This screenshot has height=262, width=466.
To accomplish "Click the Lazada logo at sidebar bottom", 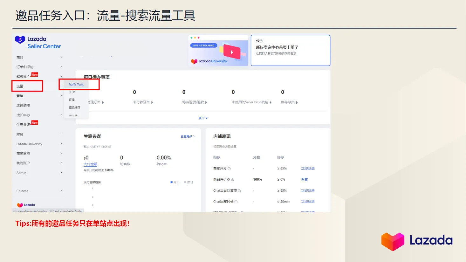I will coord(27,205).
